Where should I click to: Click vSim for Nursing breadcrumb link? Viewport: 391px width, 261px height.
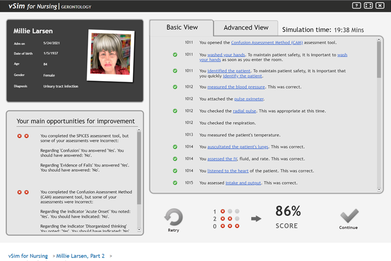(x=28, y=256)
